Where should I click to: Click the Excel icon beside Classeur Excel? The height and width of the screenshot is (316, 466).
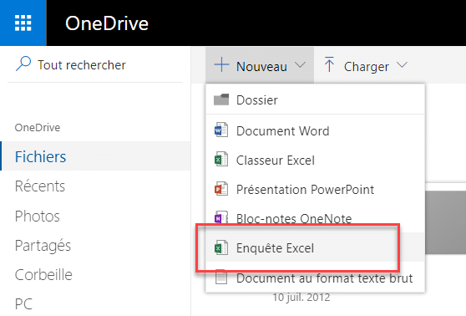click(x=221, y=160)
